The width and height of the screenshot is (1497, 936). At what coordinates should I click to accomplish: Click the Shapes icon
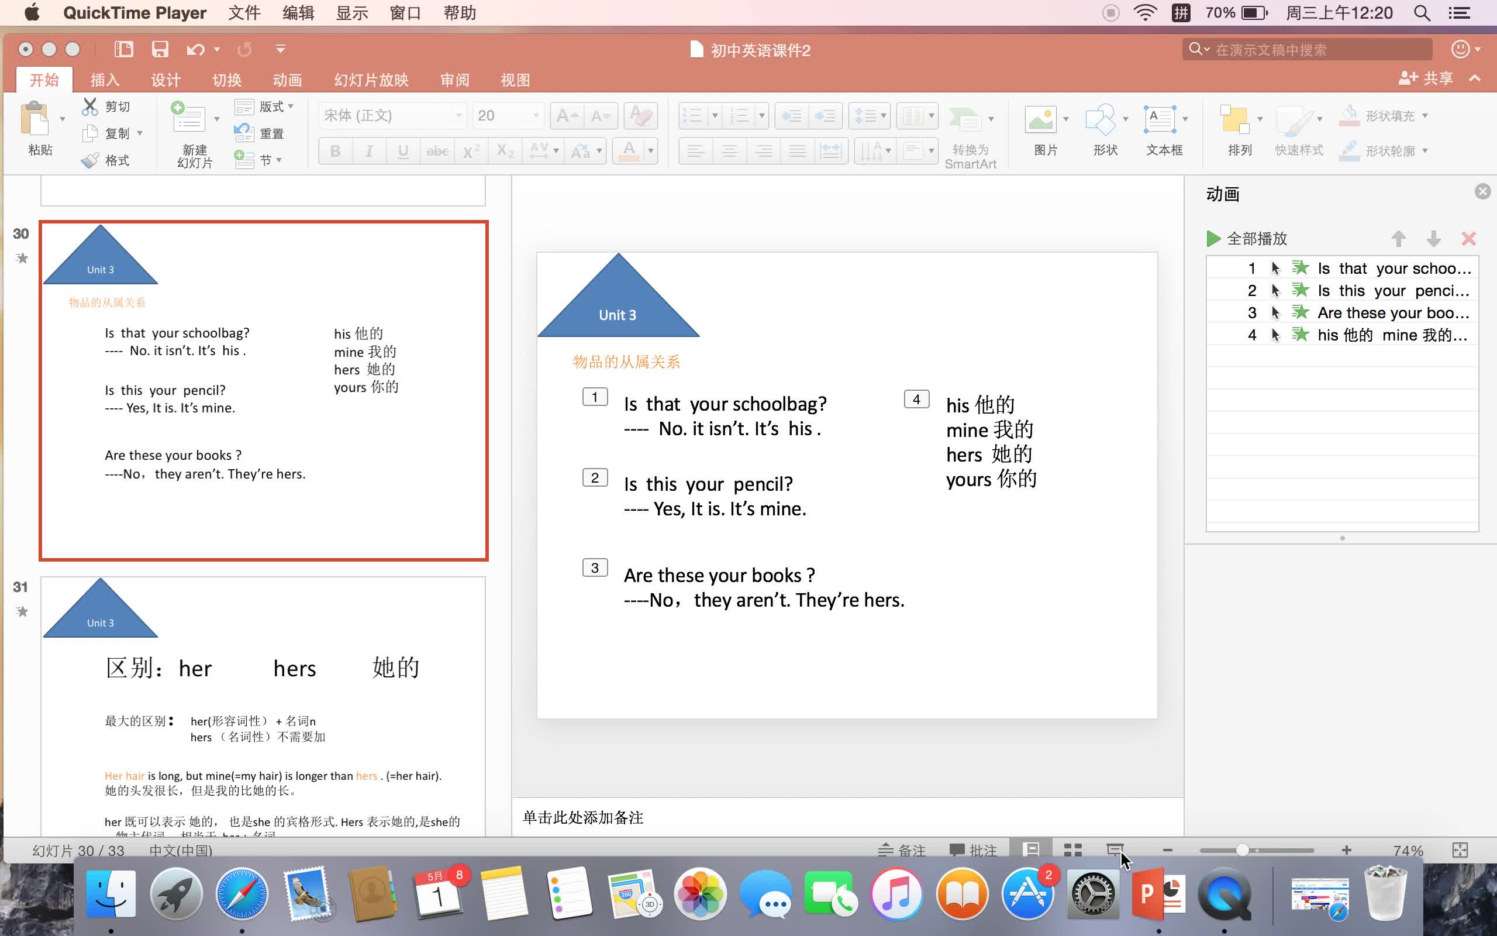[x=1101, y=119]
